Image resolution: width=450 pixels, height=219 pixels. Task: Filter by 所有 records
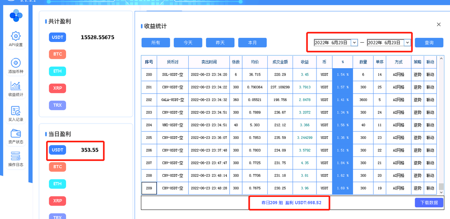(156, 43)
